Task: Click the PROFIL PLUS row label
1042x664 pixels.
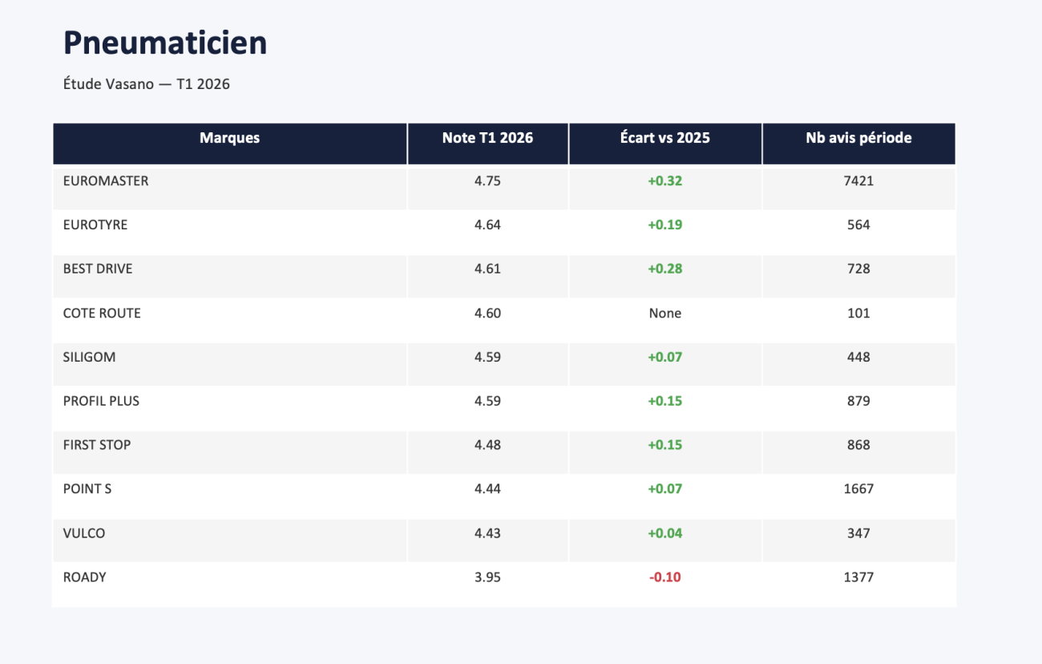Action: tap(101, 401)
